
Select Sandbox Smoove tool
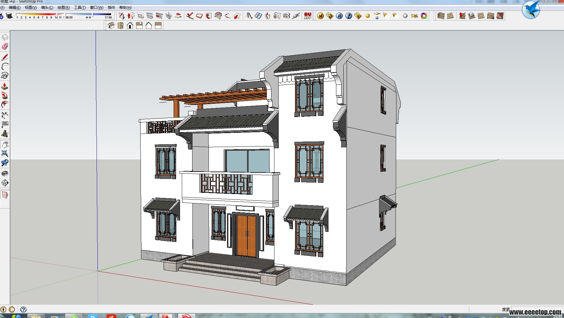point(462,16)
